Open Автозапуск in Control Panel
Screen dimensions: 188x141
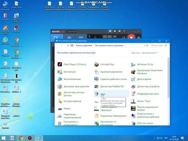point(67,72)
